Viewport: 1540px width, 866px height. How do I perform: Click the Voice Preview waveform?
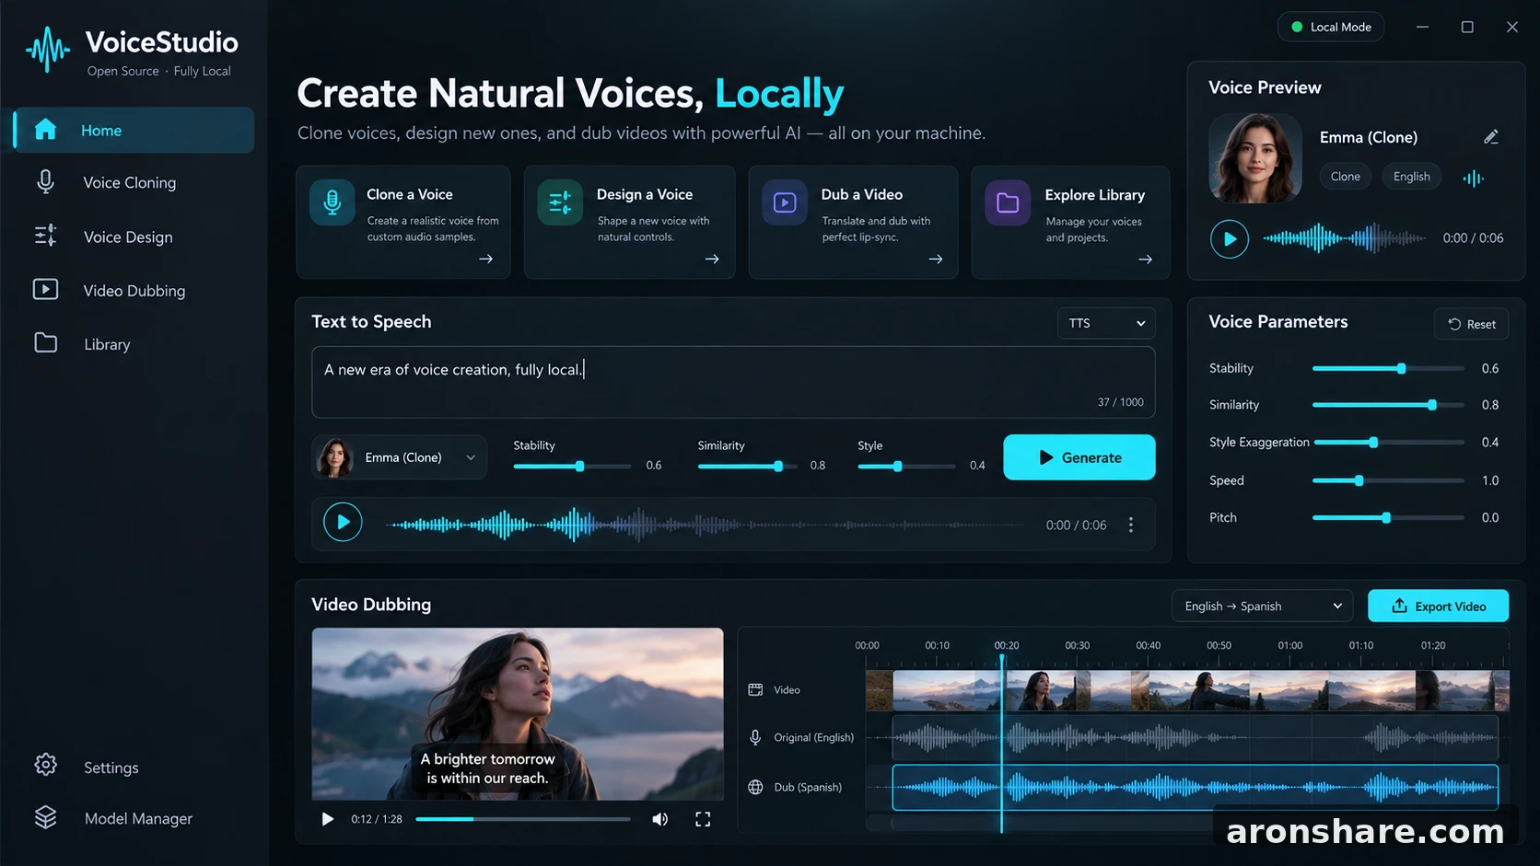[x=1345, y=238]
